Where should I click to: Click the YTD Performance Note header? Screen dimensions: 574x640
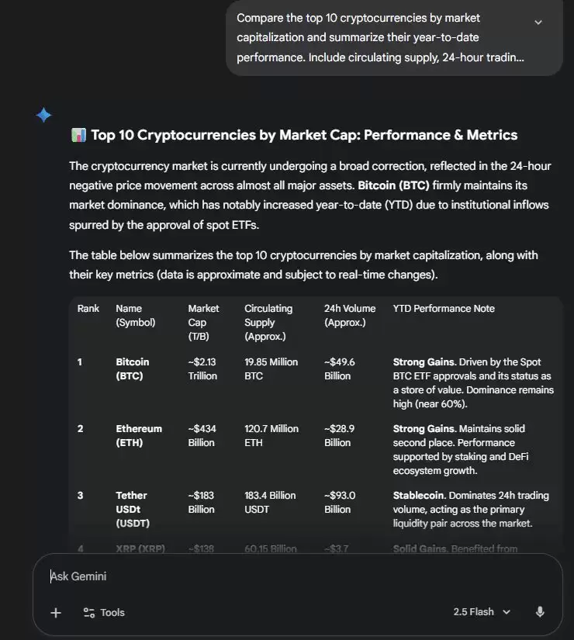click(444, 309)
